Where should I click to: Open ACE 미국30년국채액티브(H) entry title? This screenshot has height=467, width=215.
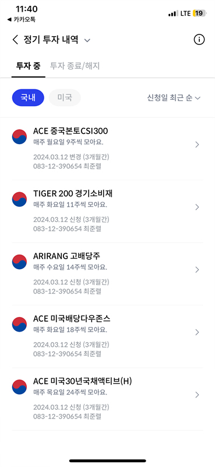click(82, 381)
